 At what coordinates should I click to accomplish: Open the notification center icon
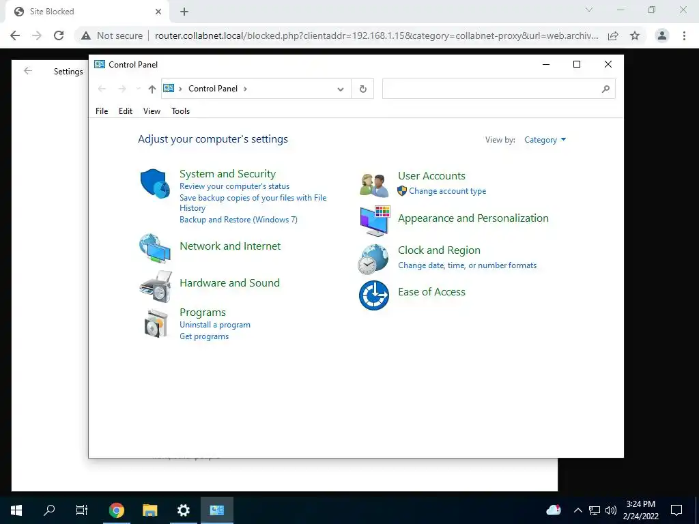pos(676,510)
